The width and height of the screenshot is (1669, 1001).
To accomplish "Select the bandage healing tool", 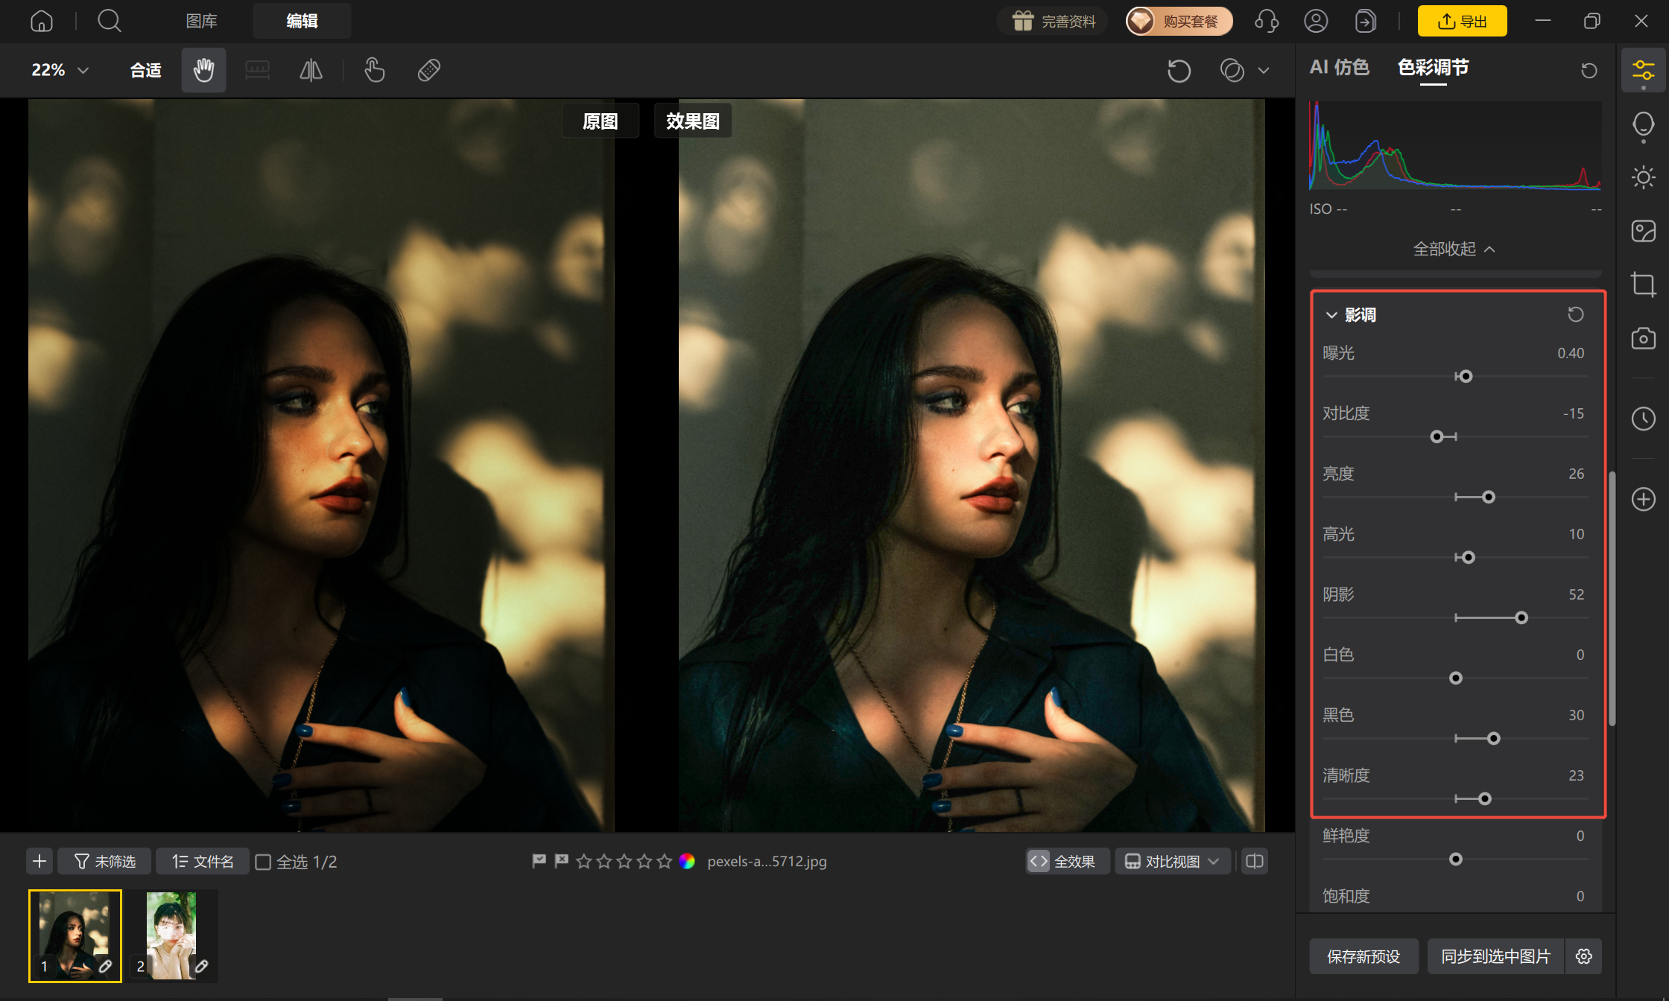I will coord(429,70).
